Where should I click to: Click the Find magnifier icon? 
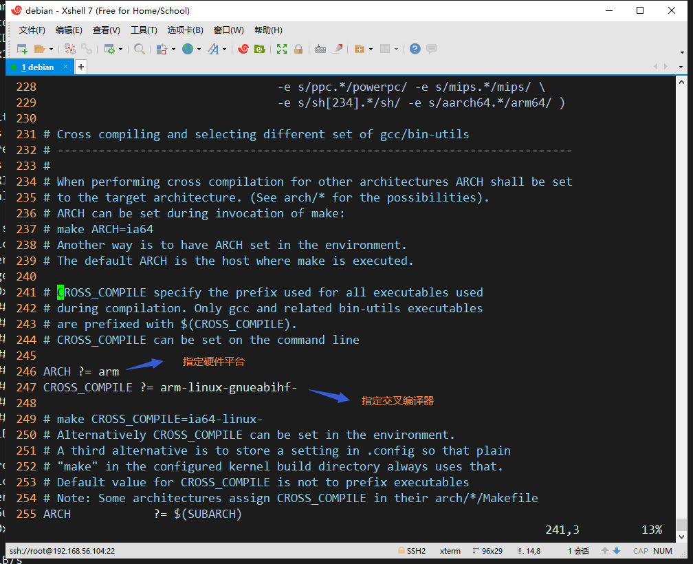pyautogui.click(x=140, y=49)
